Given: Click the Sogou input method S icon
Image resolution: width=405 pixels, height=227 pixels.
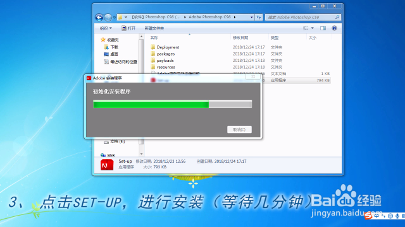Looking at the screenshot, I should [x=368, y=216].
